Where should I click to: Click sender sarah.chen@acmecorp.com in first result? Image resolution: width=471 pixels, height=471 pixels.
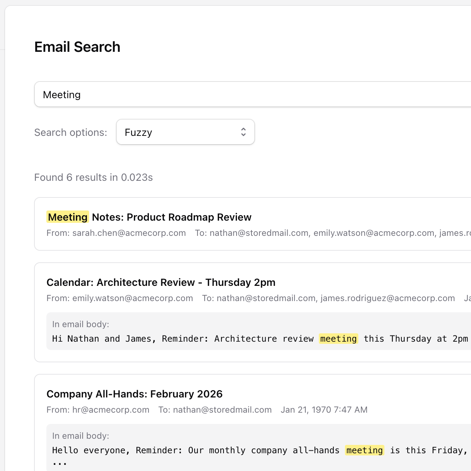(x=129, y=233)
